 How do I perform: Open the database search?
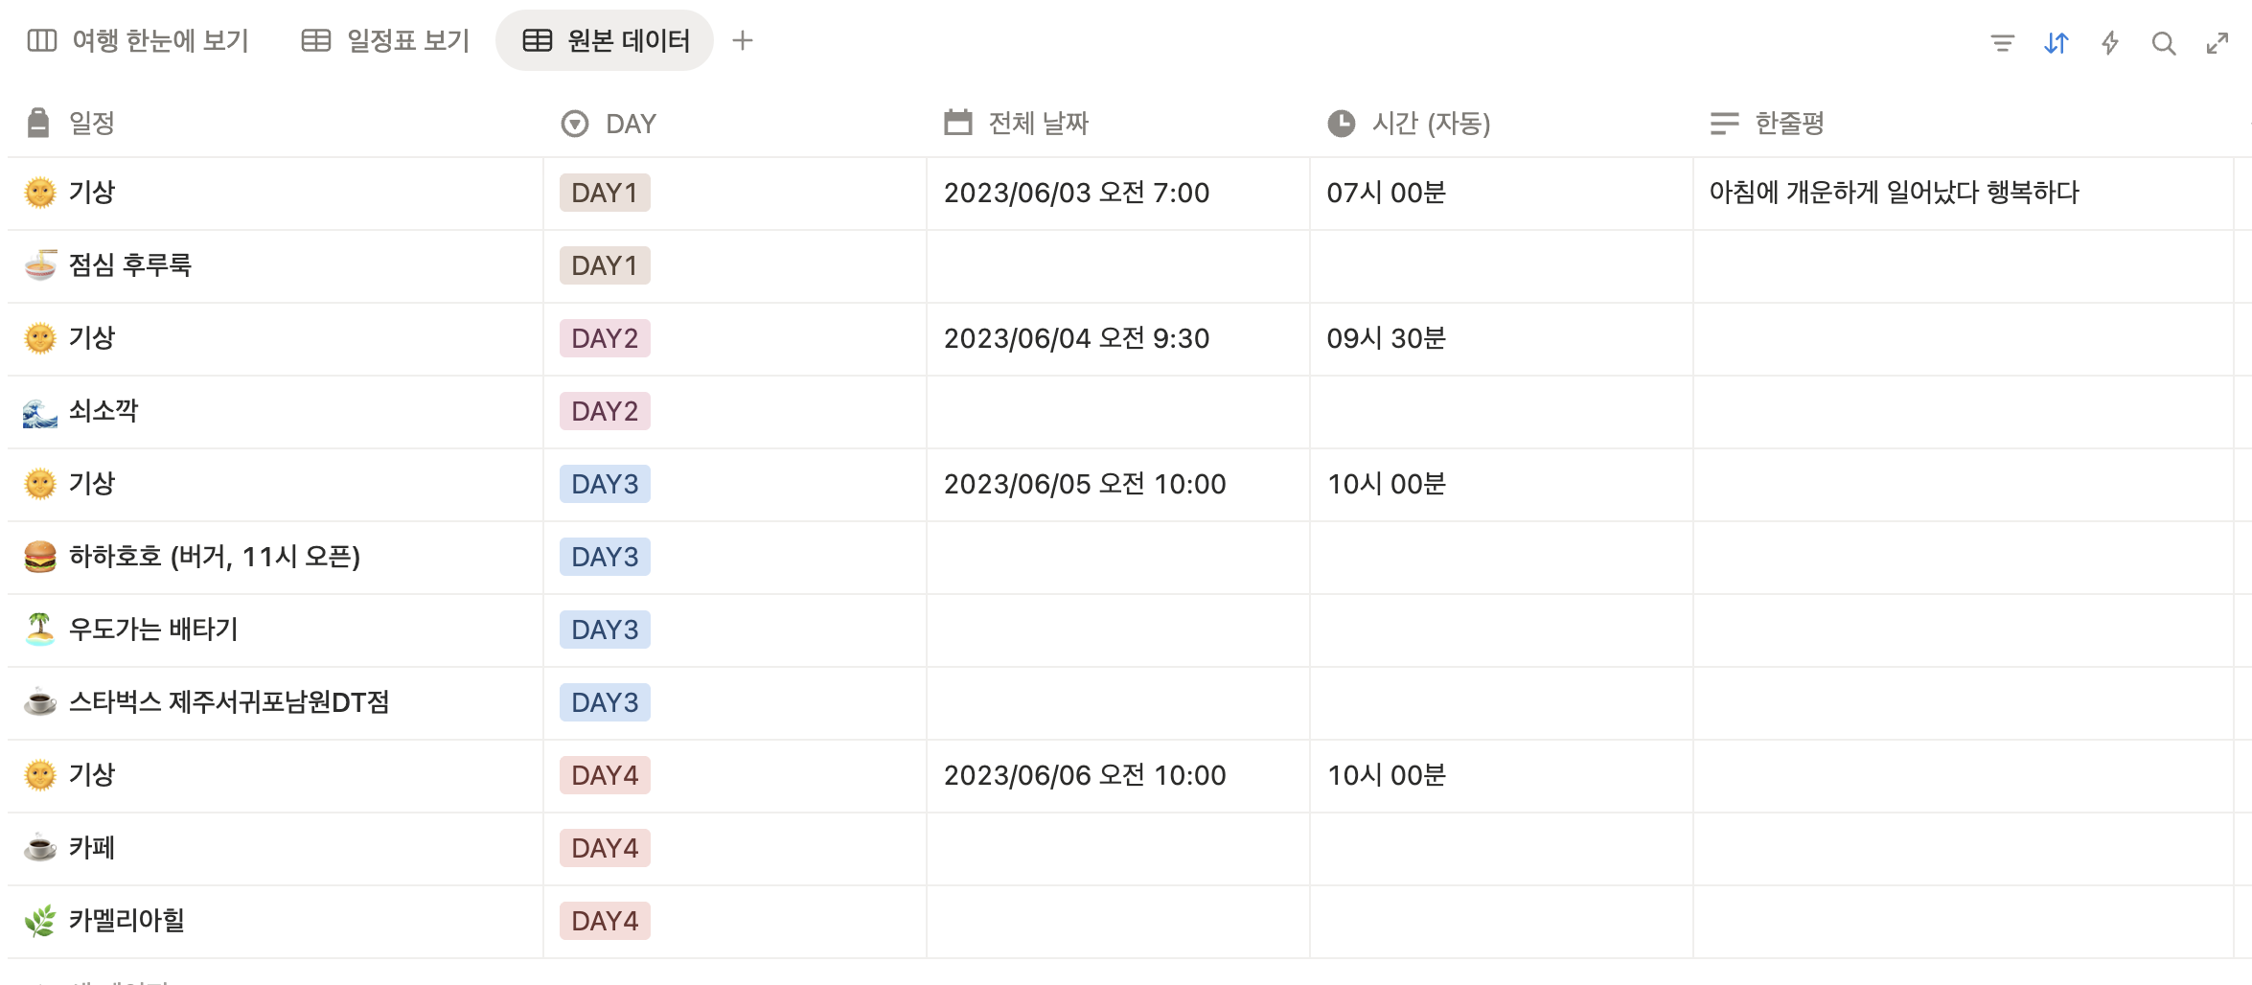pos(2163,42)
